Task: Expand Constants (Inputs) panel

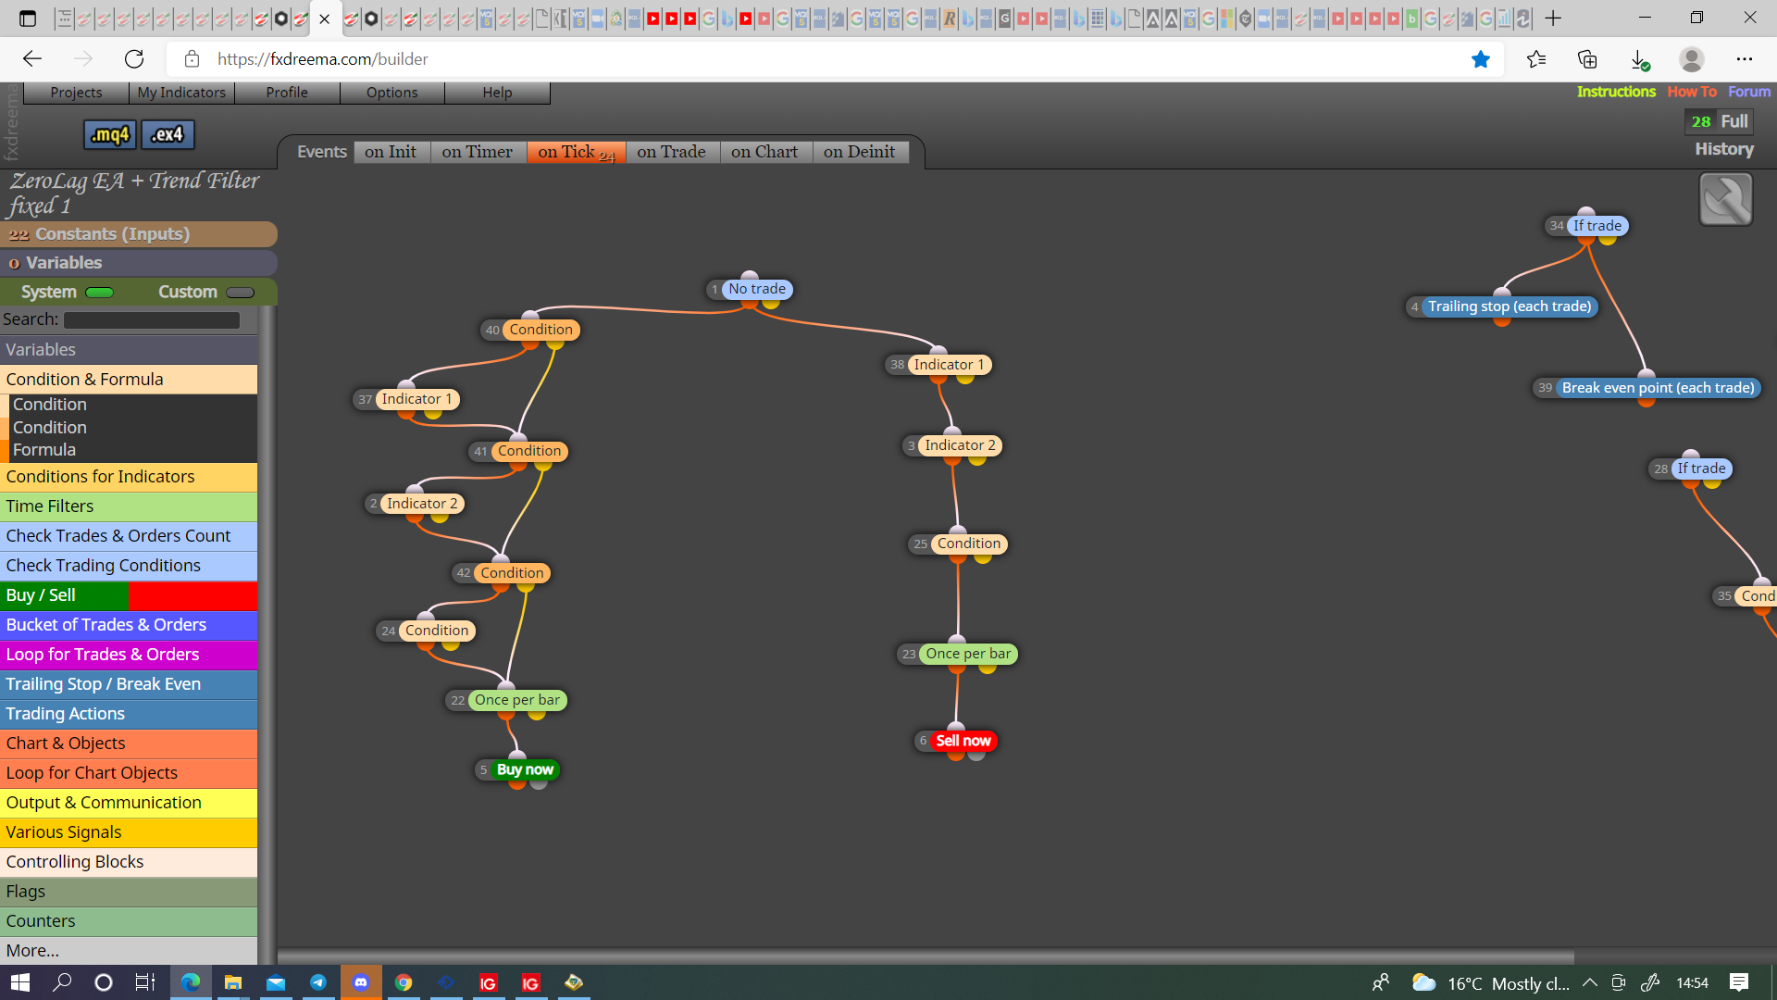Action: 139,234
